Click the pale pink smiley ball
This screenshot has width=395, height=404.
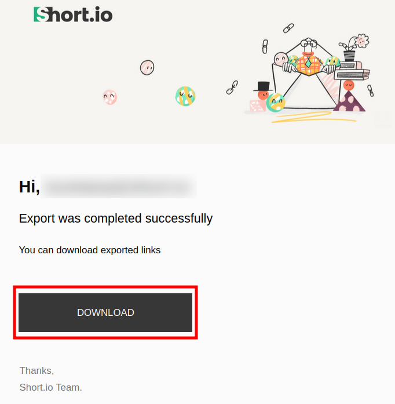coord(147,67)
